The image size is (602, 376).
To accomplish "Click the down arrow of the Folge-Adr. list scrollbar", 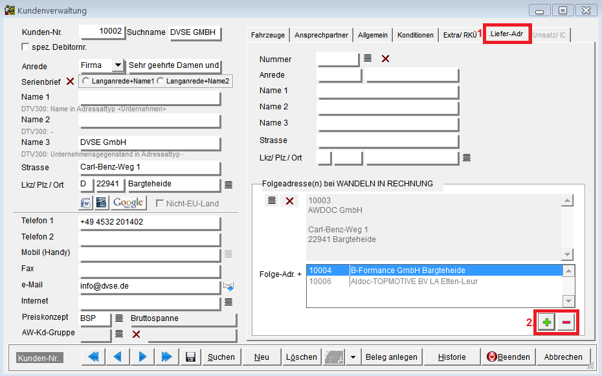I will click(x=568, y=301).
